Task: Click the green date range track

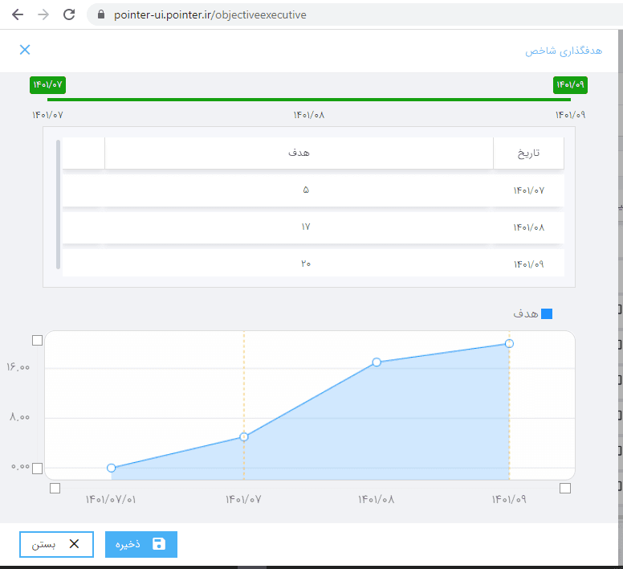Action: pyautogui.click(x=309, y=100)
